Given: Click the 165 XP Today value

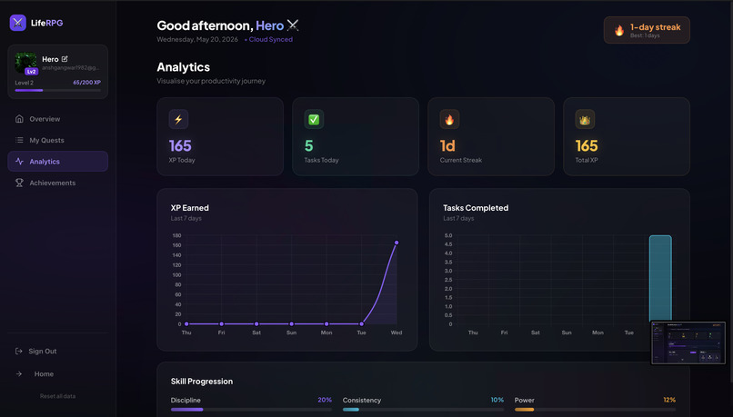Looking at the screenshot, I should [x=180, y=145].
